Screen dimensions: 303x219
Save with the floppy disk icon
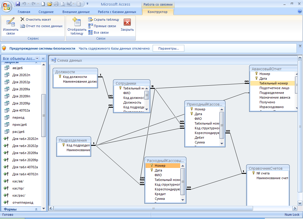click(17, 4)
